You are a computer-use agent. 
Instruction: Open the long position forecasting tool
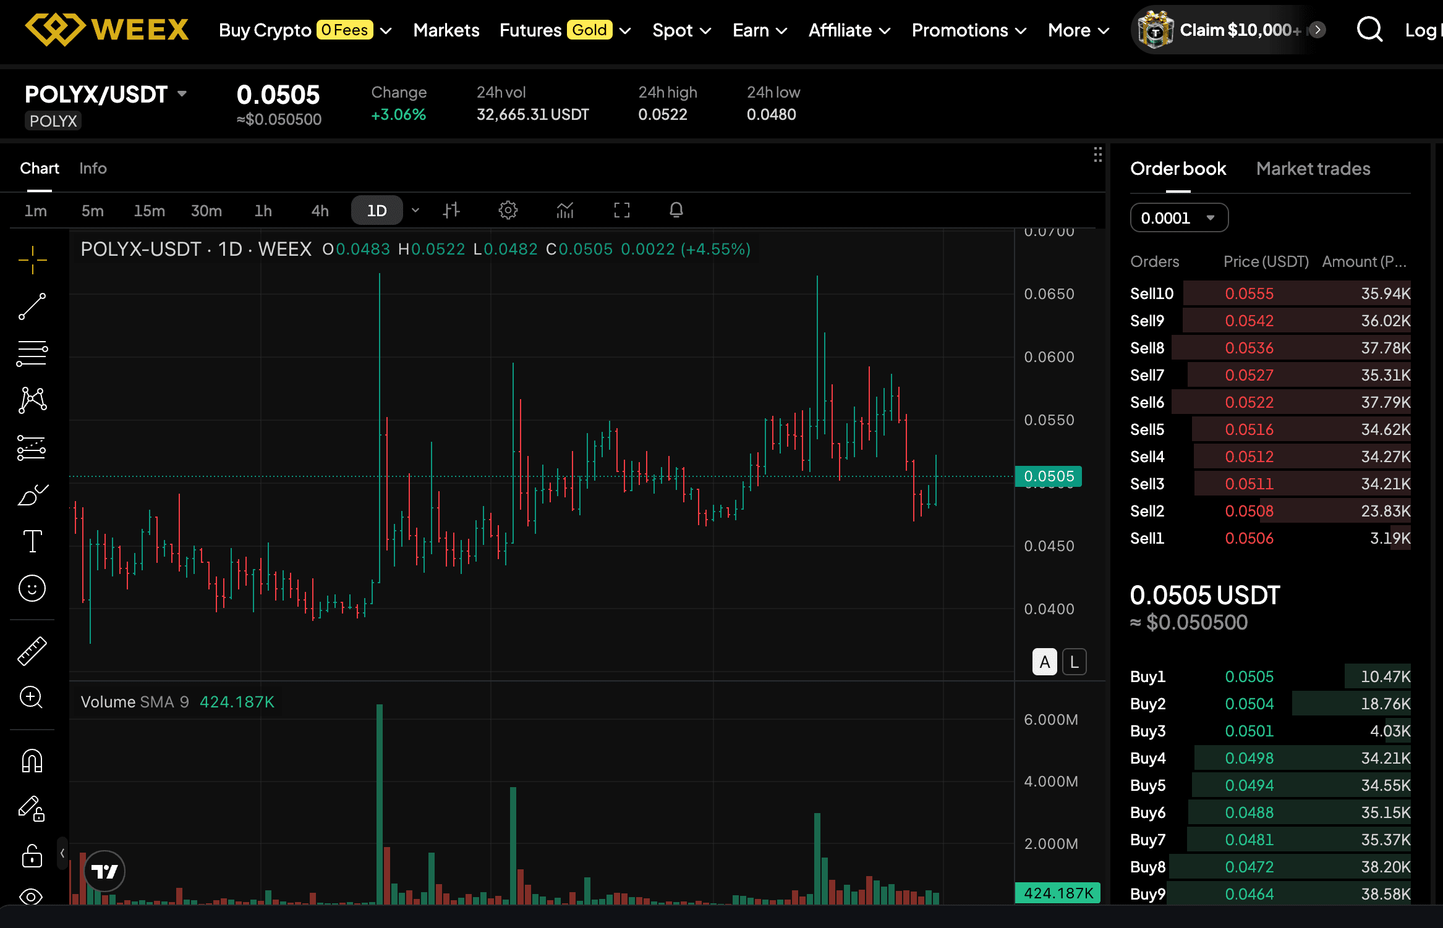[32, 447]
